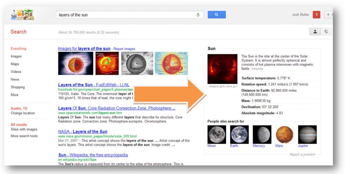Click Austin, TX location text
The image size is (345, 174).
(x=19, y=108)
